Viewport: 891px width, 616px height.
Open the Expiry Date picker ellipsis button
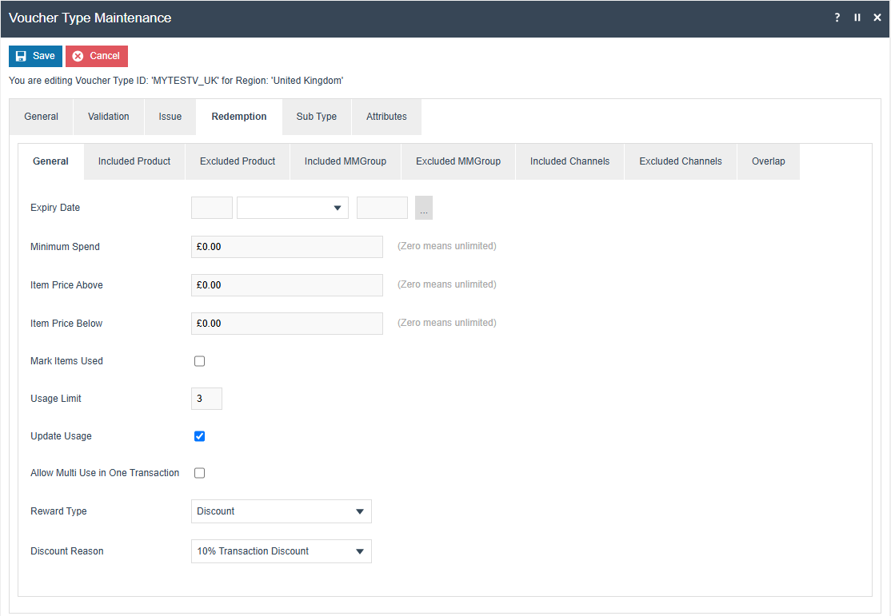click(x=424, y=208)
